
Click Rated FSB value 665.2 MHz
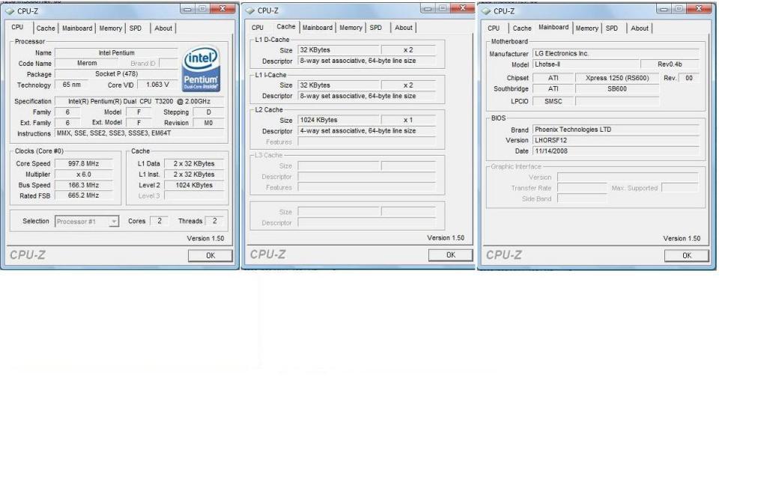click(x=84, y=195)
